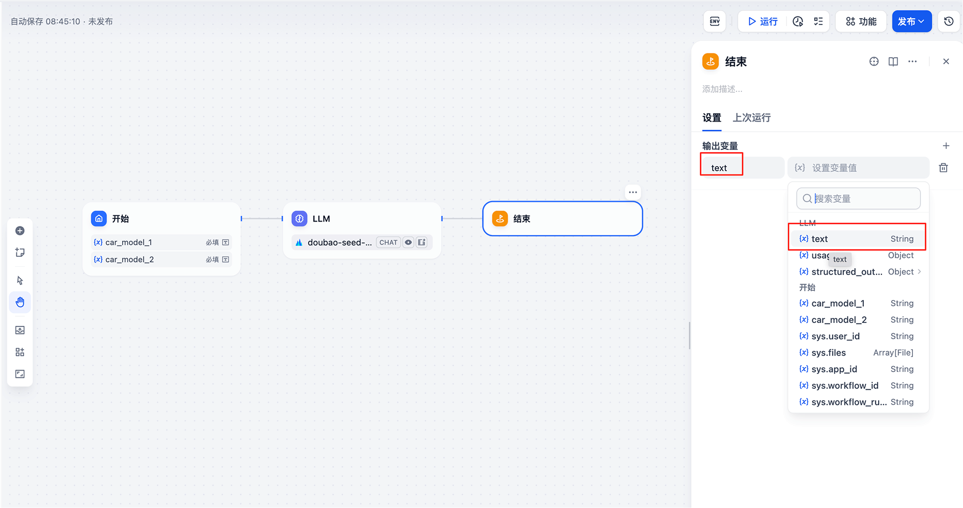Image resolution: width=963 pixels, height=508 pixels.
Task: Open version history icon at top right
Action: [x=949, y=22]
